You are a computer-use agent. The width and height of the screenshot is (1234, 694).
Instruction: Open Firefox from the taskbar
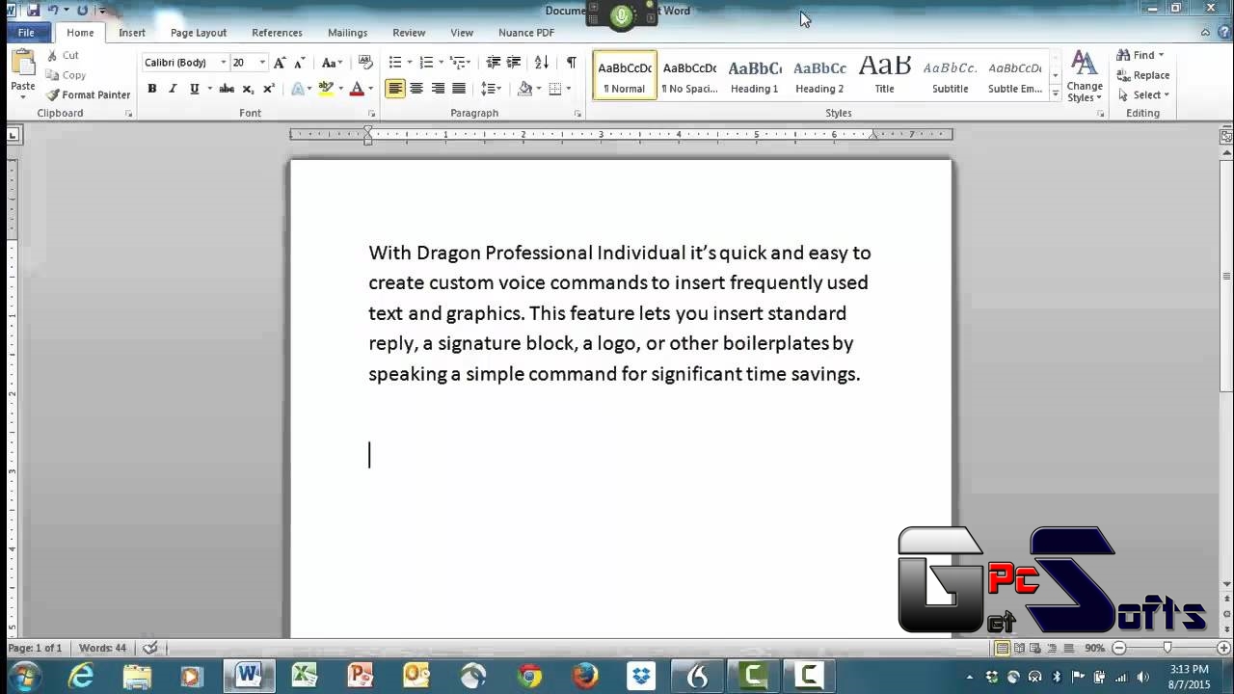click(585, 676)
